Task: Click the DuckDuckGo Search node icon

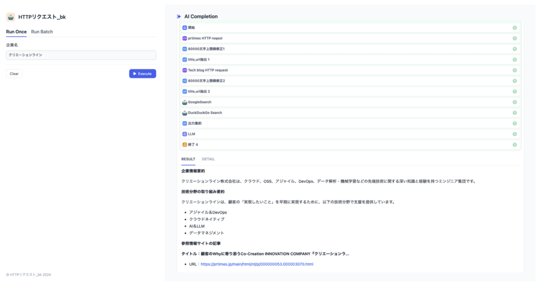Action: click(185, 113)
